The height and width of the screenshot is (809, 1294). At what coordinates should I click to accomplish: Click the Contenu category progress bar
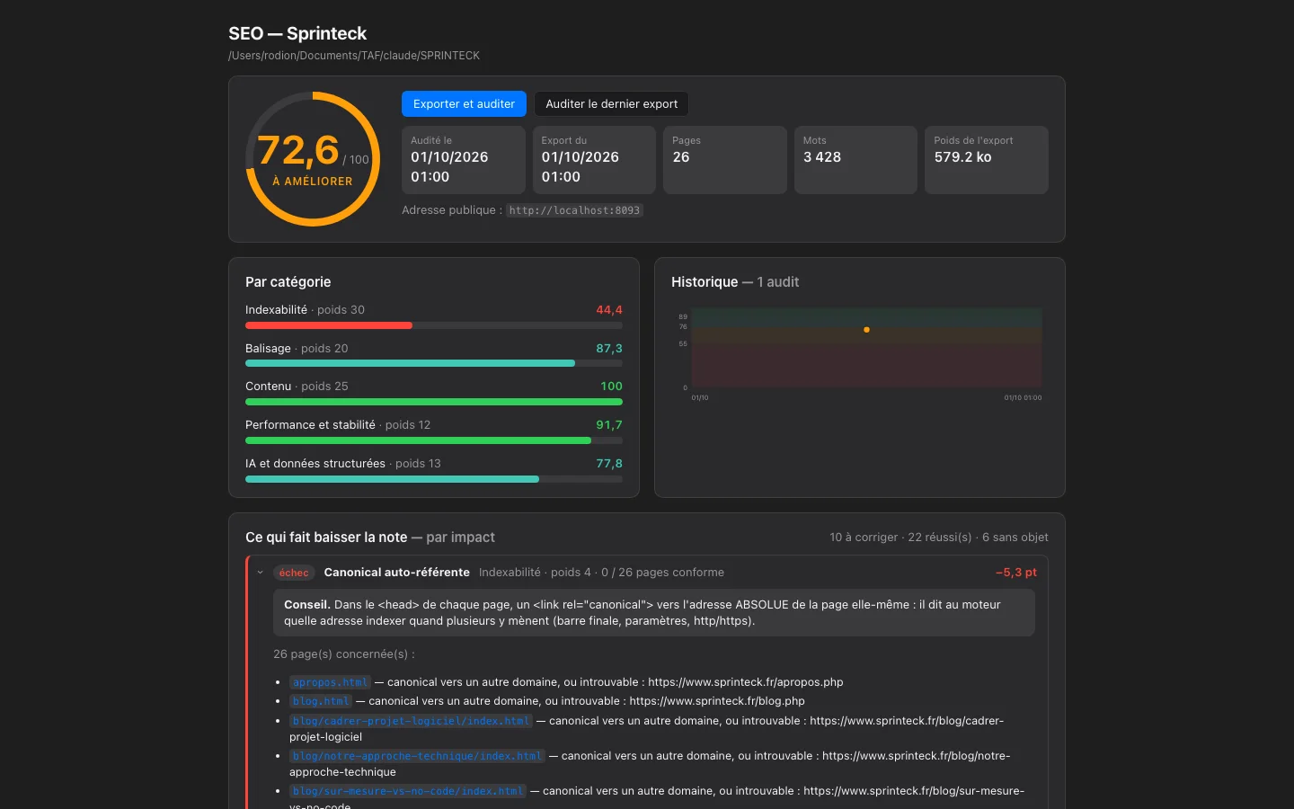(x=434, y=402)
